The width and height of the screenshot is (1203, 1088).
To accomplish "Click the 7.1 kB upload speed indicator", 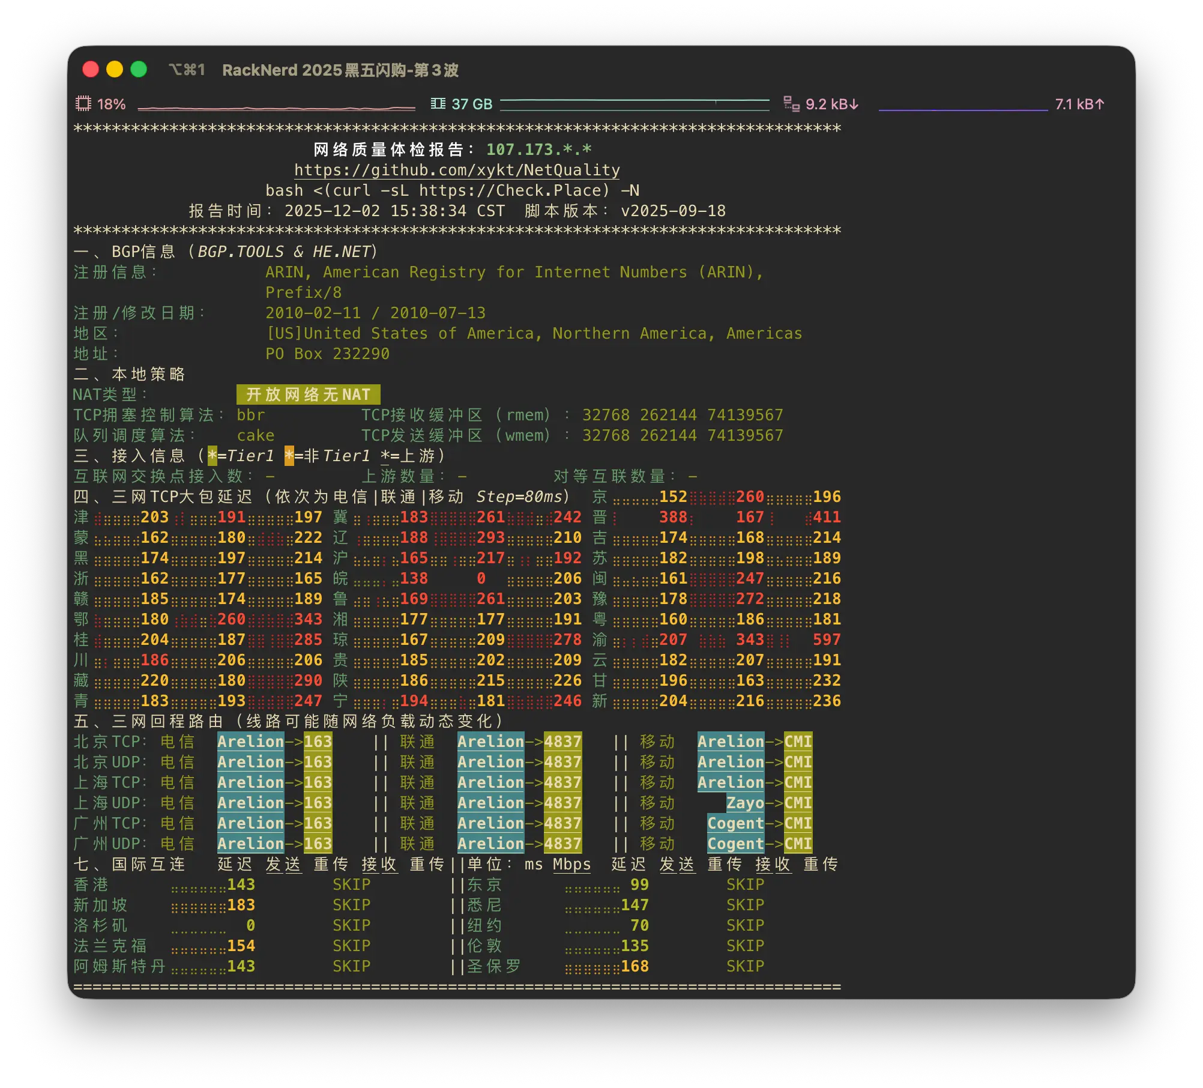I will (1079, 104).
